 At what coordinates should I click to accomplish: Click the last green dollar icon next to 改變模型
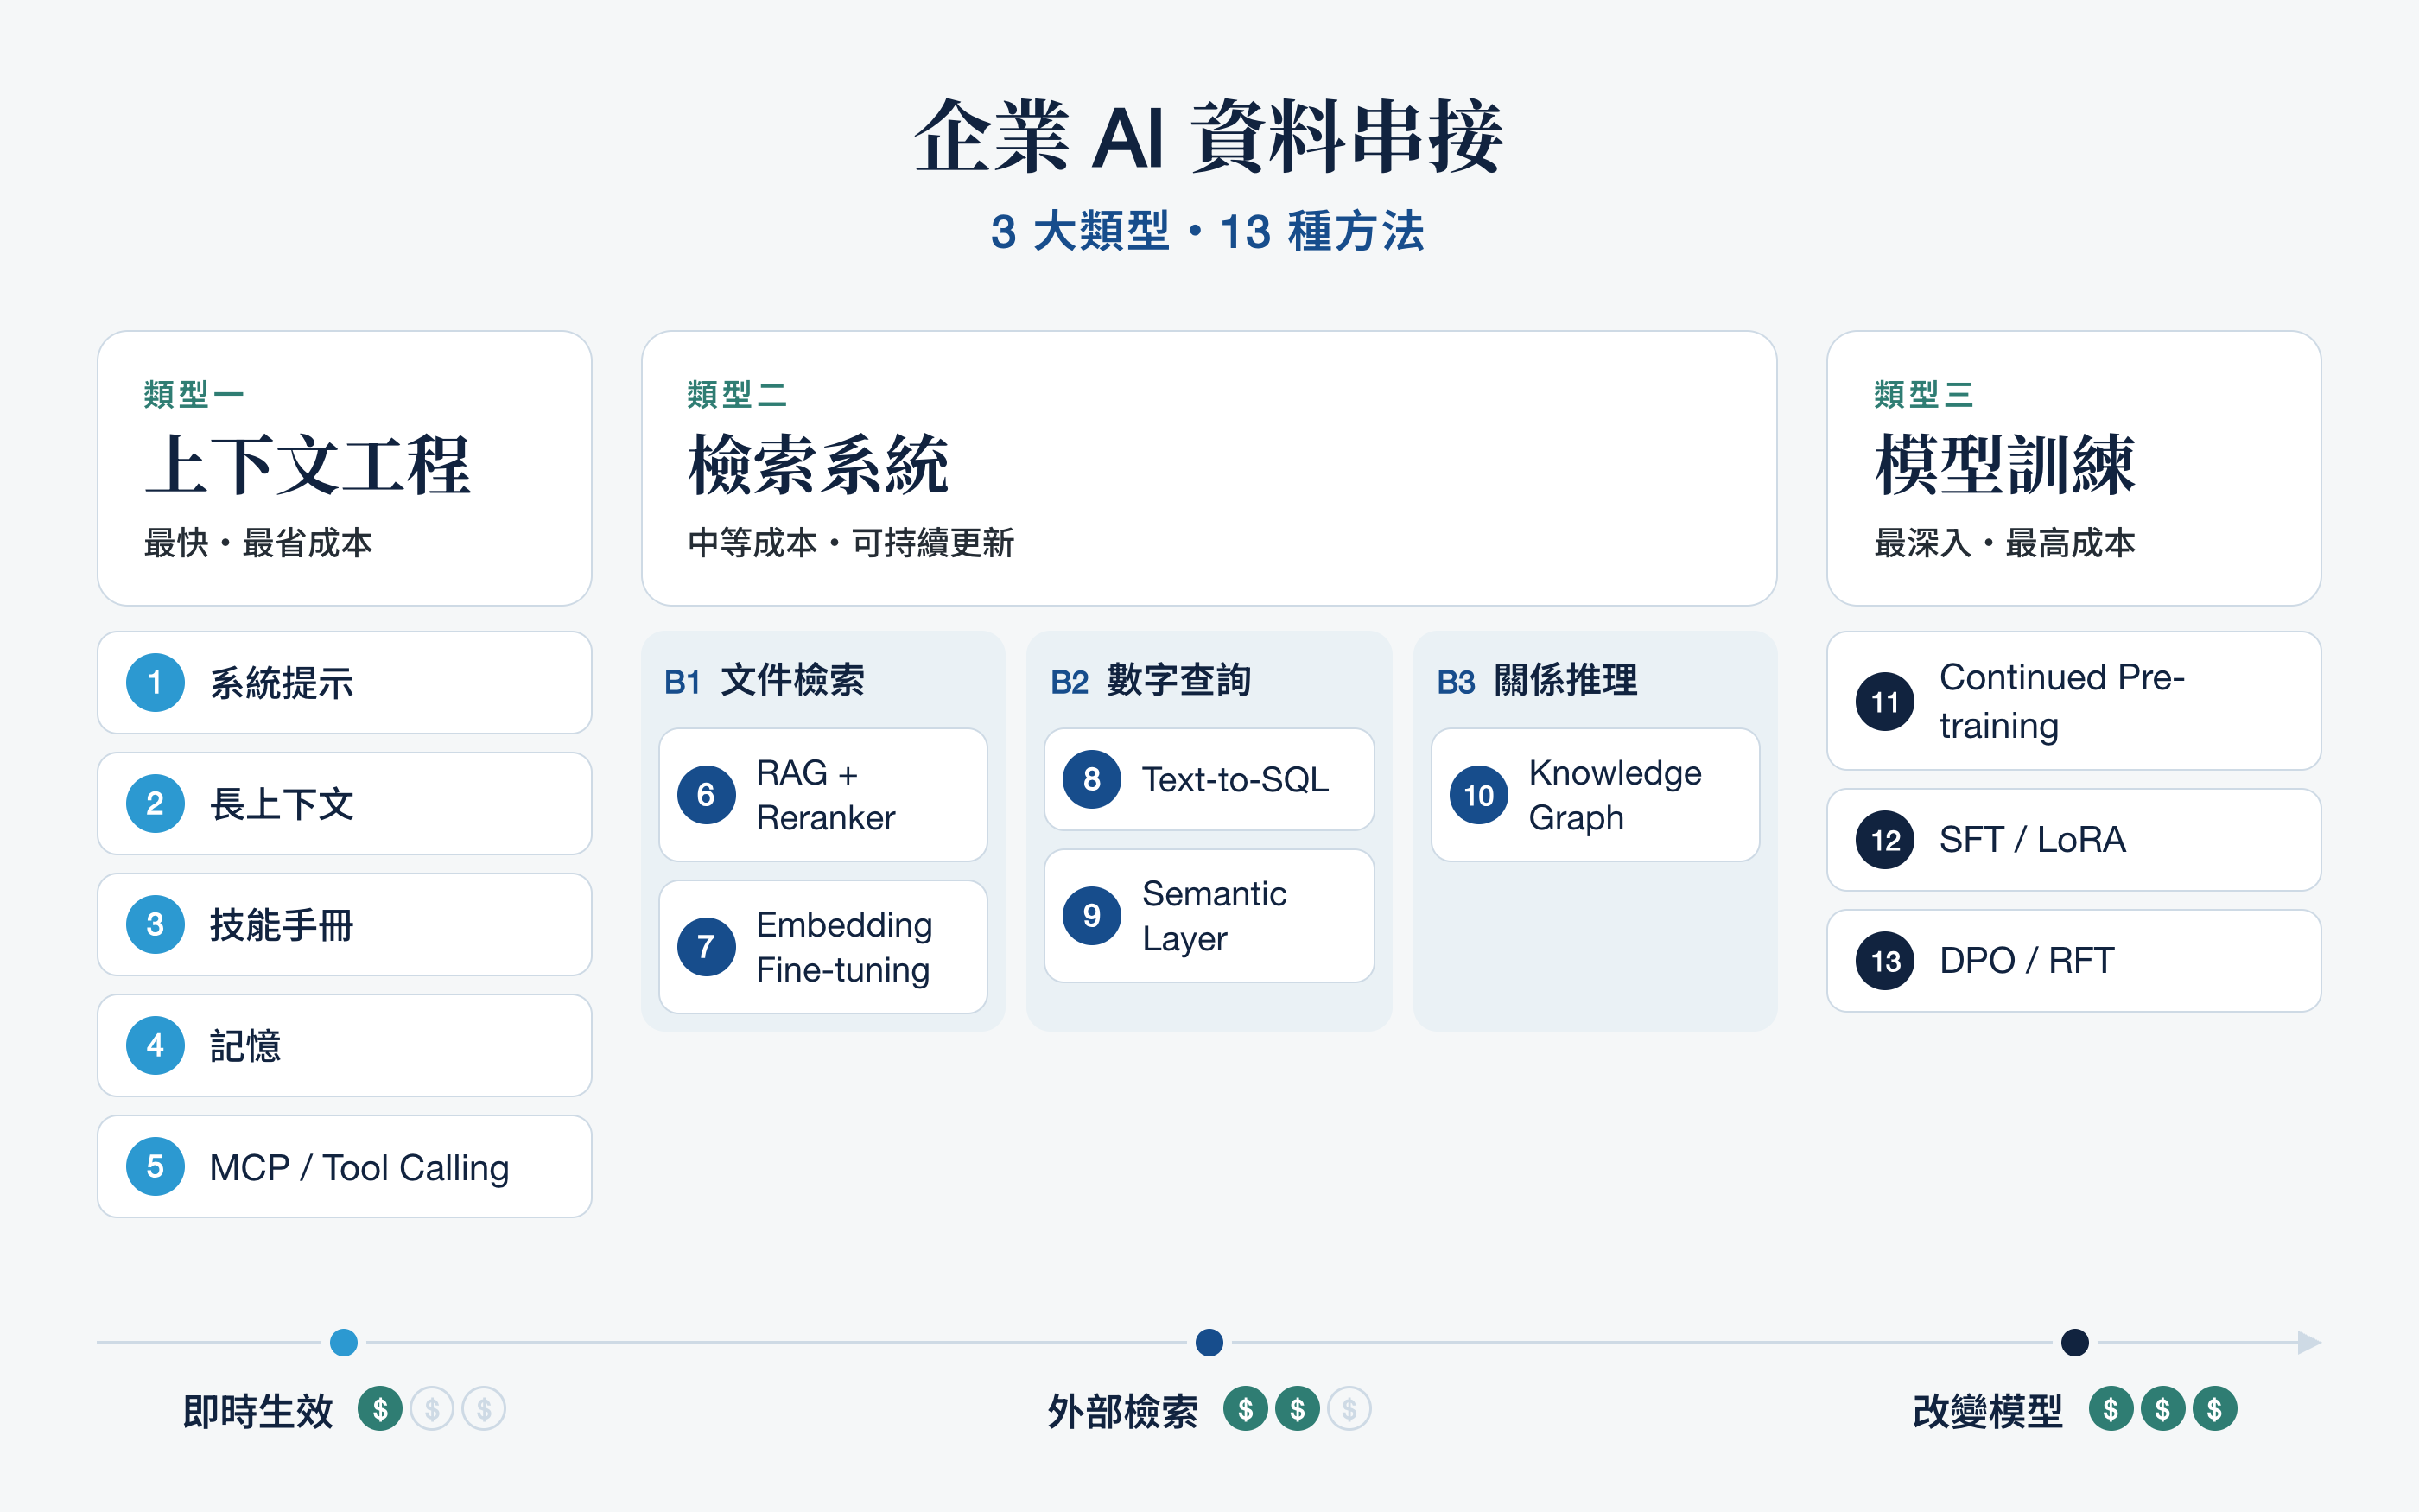2215,1410
